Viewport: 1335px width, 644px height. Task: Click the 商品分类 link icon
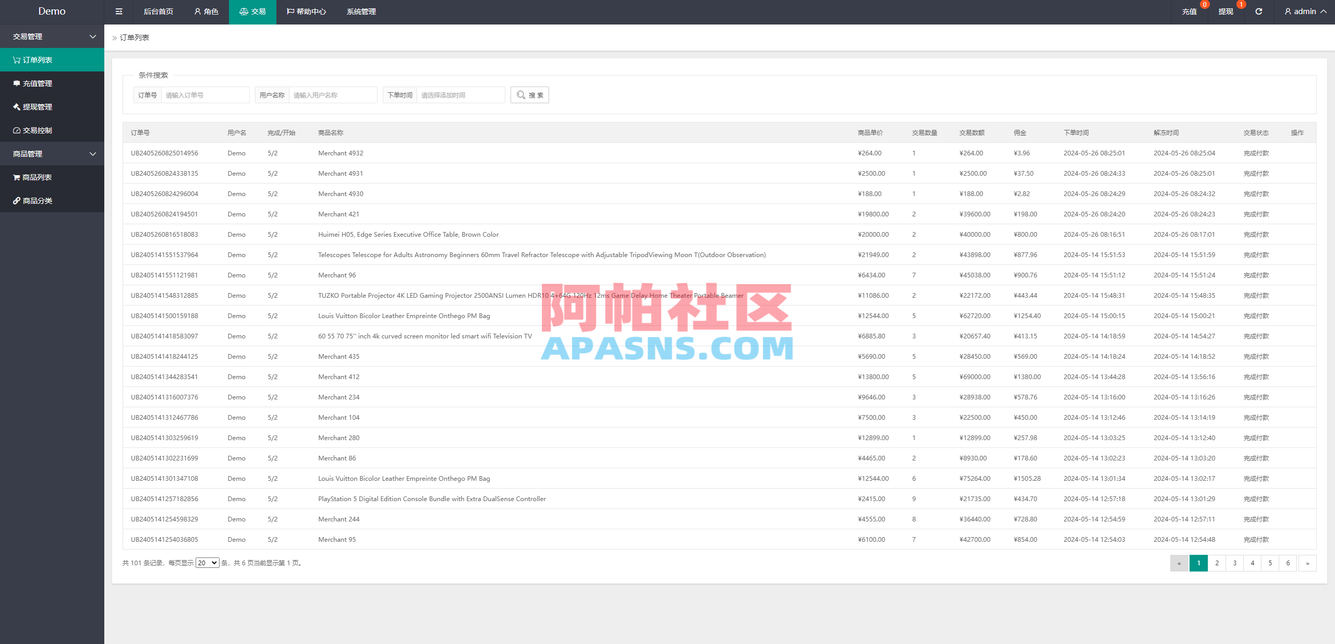pyautogui.click(x=16, y=200)
